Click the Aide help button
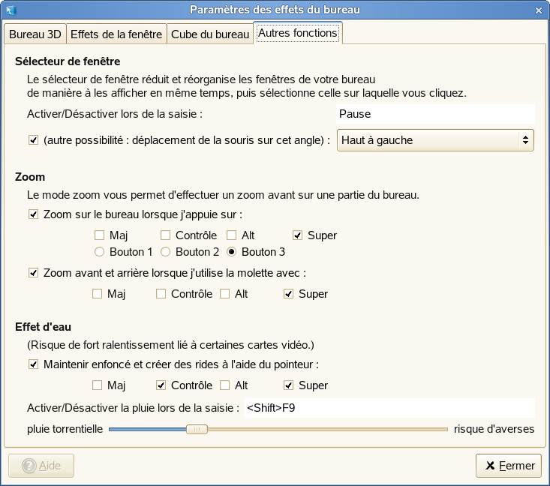550x486 pixels. [41, 466]
